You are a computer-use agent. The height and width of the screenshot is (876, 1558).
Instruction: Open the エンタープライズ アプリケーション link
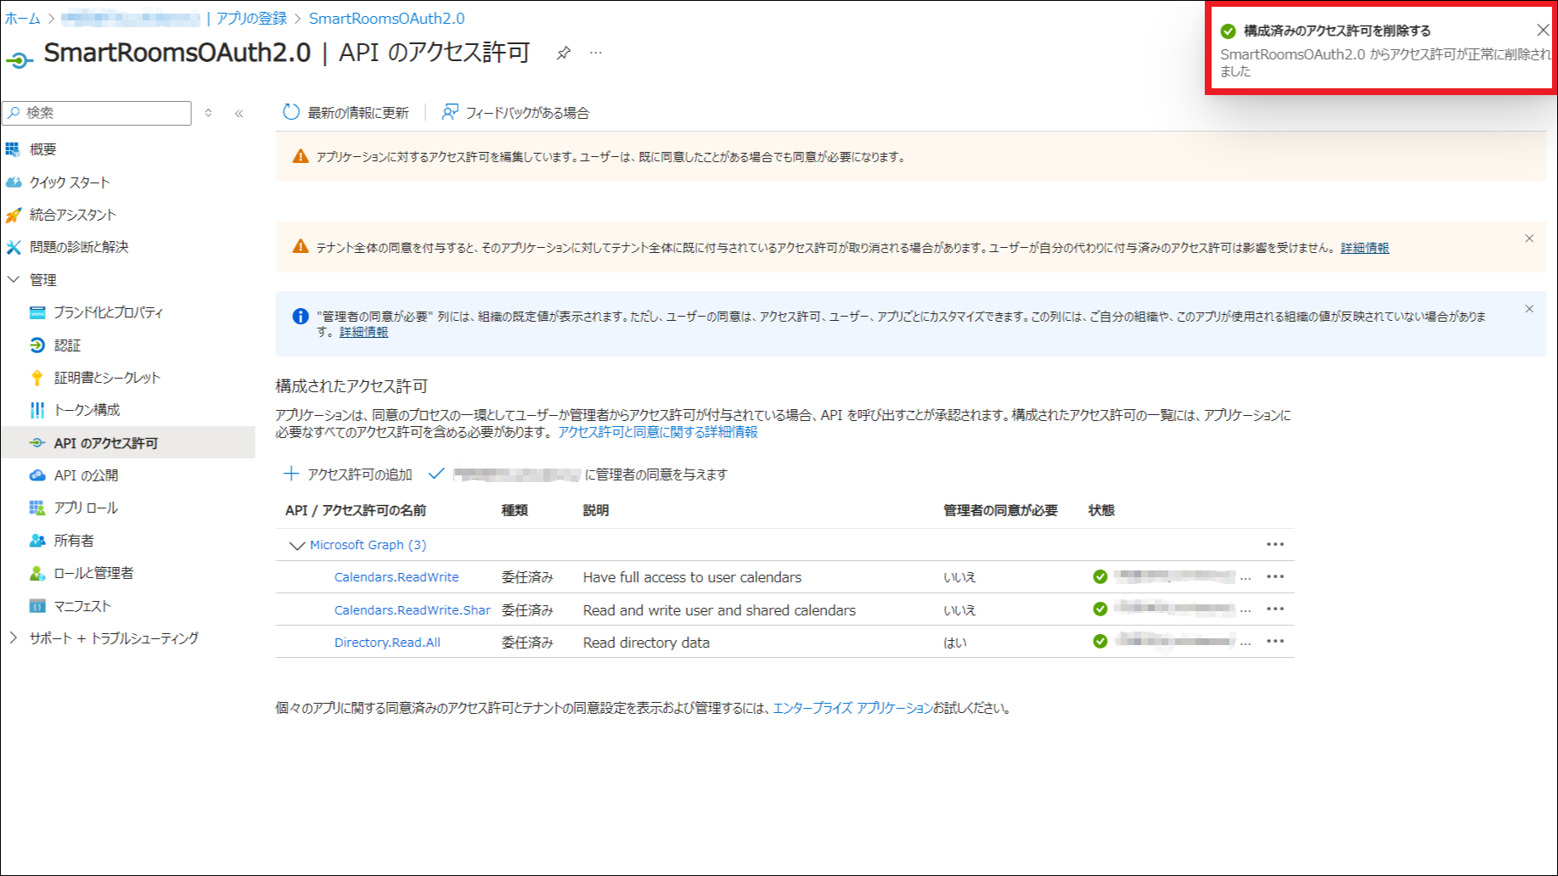pyautogui.click(x=852, y=708)
